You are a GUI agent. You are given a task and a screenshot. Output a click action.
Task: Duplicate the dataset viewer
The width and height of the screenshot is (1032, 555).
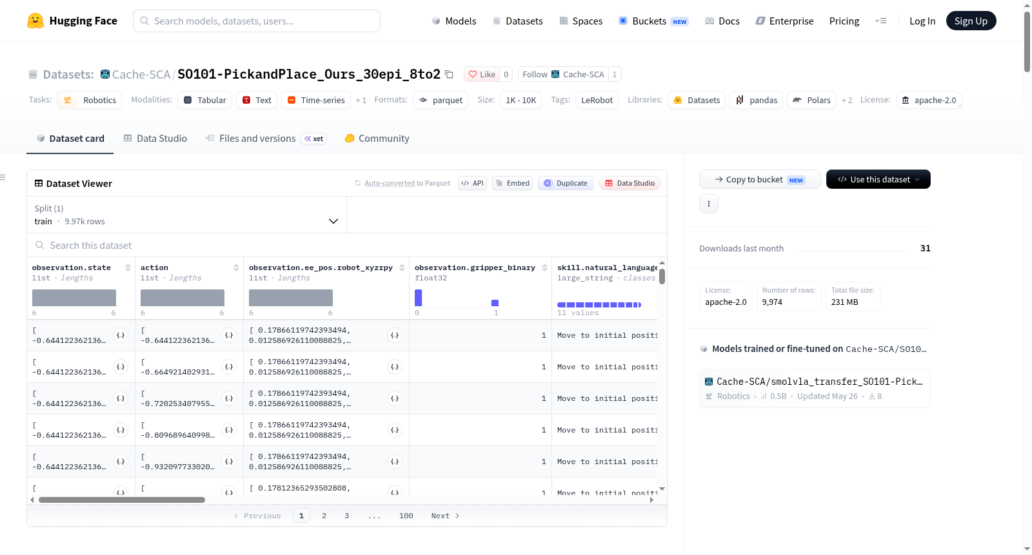(x=566, y=183)
